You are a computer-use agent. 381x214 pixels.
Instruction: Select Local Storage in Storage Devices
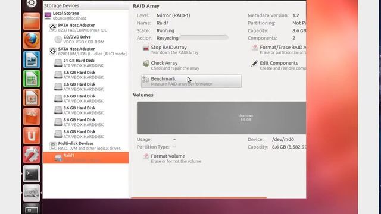(86, 16)
